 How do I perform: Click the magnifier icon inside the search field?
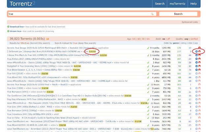[152, 14]
